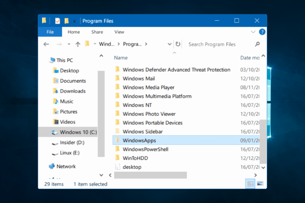This screenshot has height=203, width=305.
Task: Click the Windows Sidebar folder icon
Action: [x=117, y=131]
